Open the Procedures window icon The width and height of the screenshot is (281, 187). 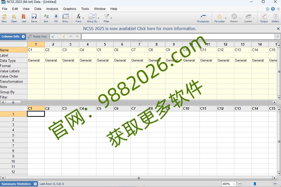[x=203, y=18]
